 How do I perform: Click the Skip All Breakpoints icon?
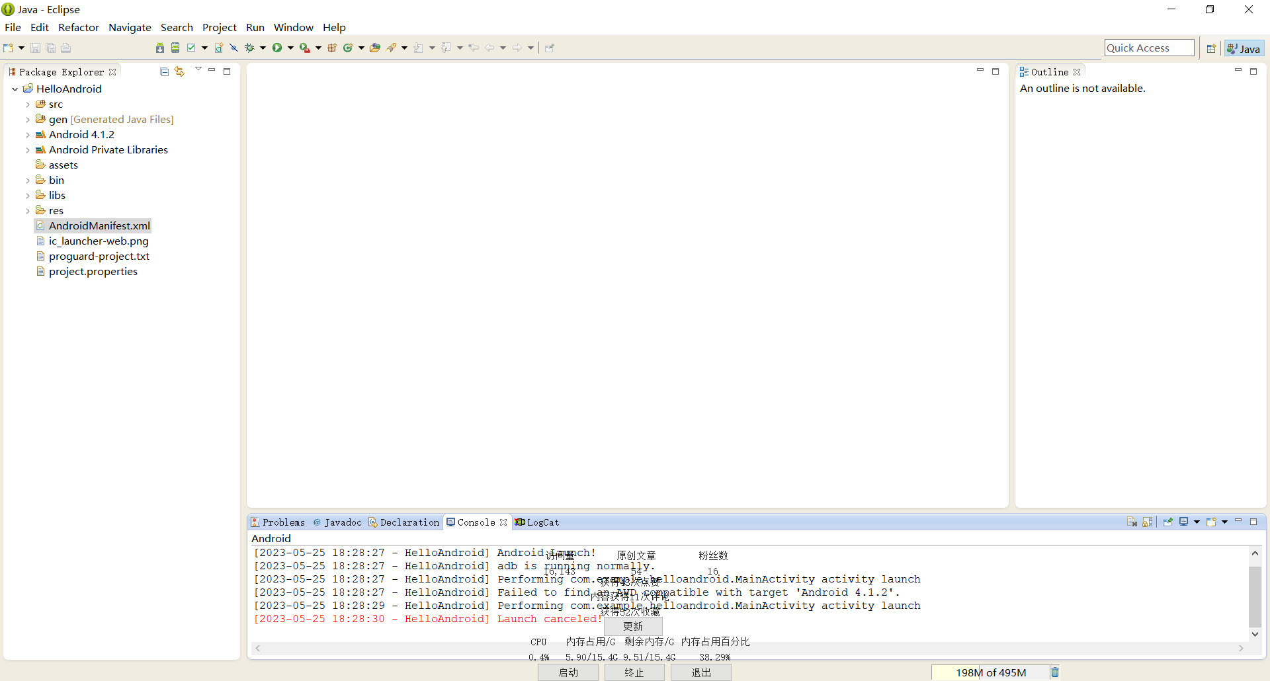233,48
